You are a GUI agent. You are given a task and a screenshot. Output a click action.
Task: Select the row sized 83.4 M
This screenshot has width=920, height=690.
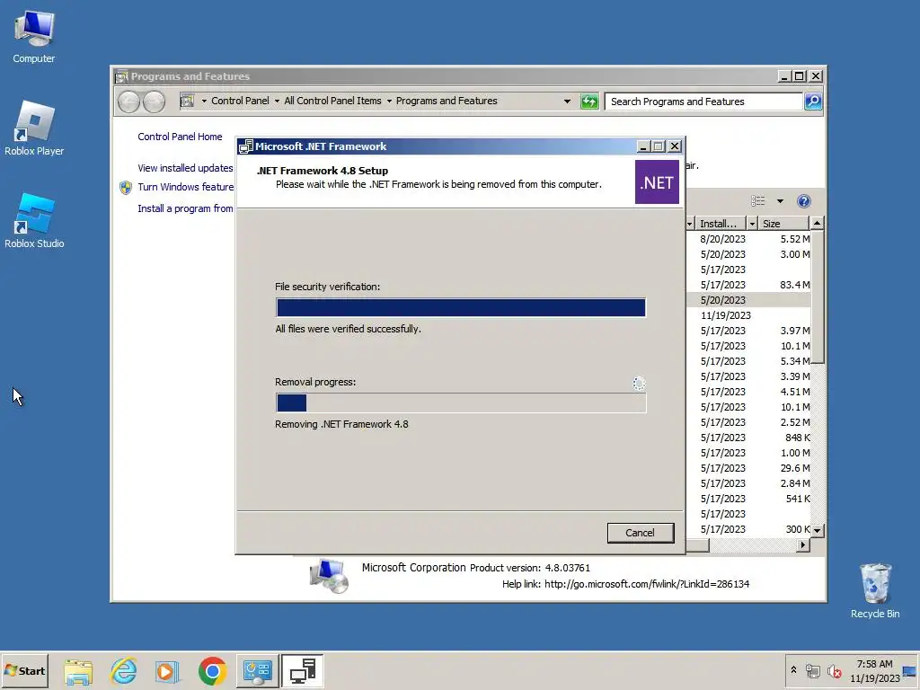748,285
